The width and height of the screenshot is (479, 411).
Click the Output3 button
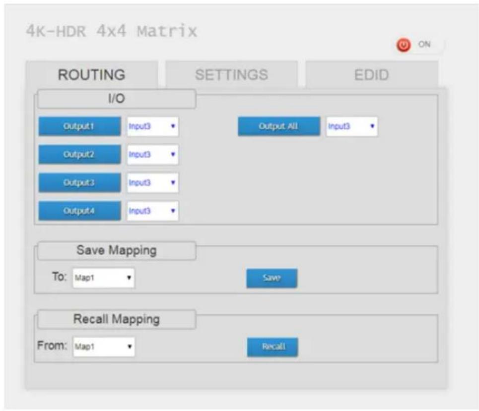click(x=79, y=182)
